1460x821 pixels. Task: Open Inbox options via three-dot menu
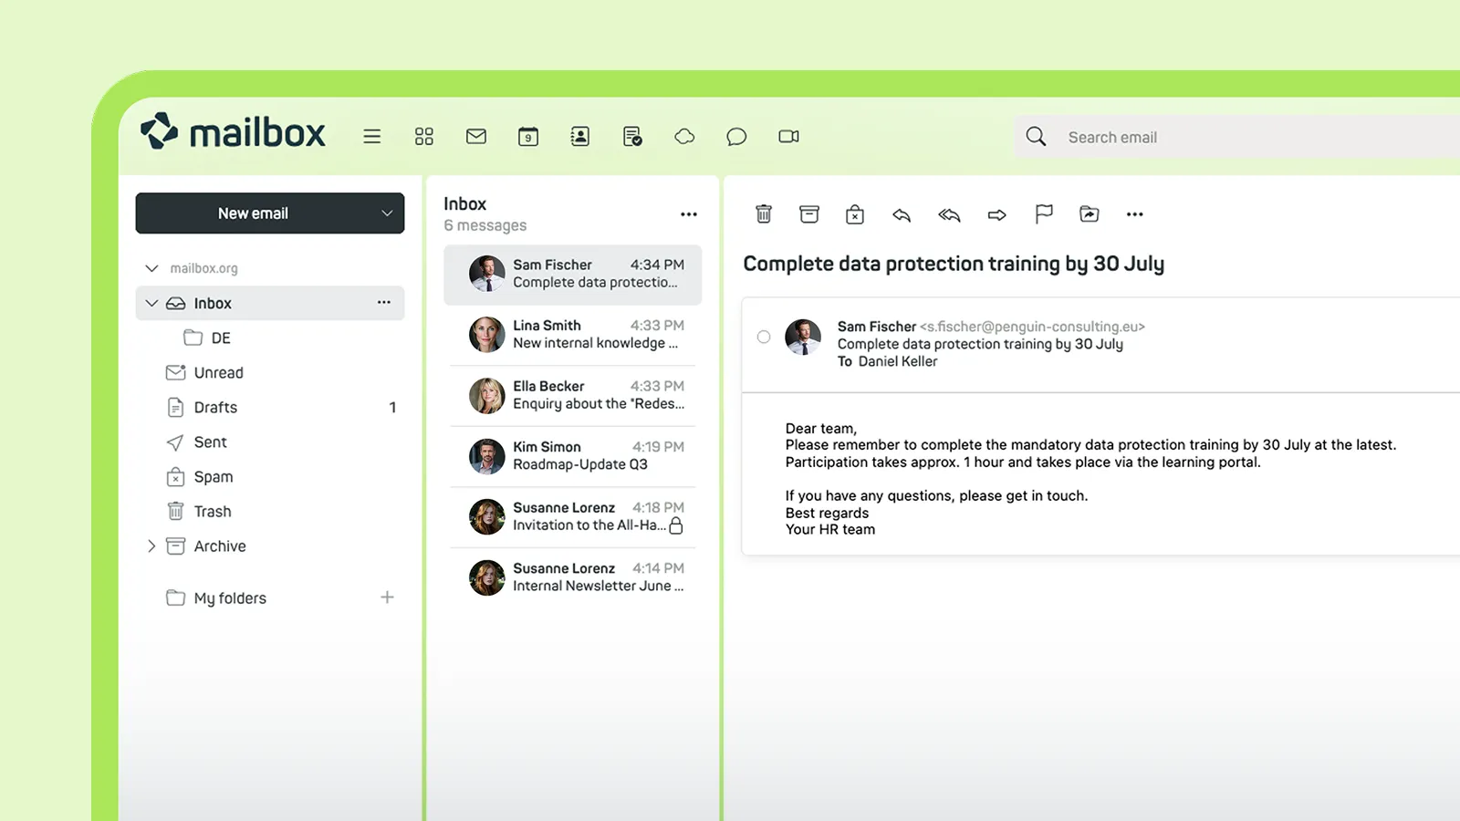click(384, 303)
